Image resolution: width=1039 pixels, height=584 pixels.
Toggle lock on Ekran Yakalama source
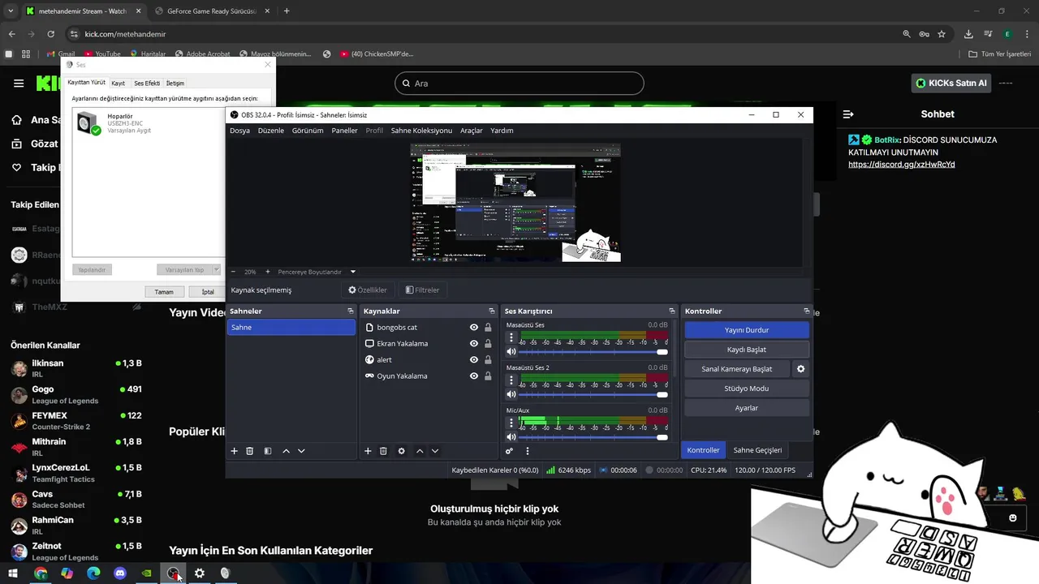488,344
